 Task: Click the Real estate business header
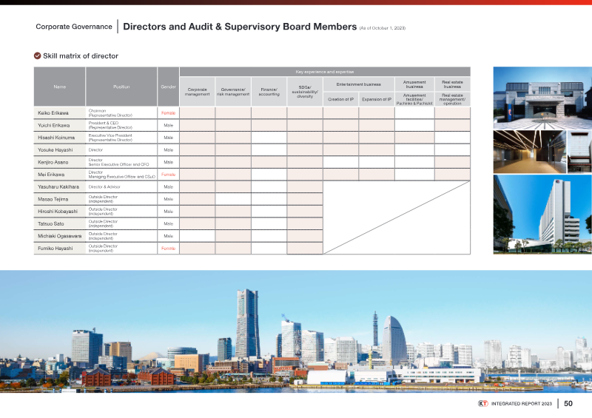tap(452, 84)
